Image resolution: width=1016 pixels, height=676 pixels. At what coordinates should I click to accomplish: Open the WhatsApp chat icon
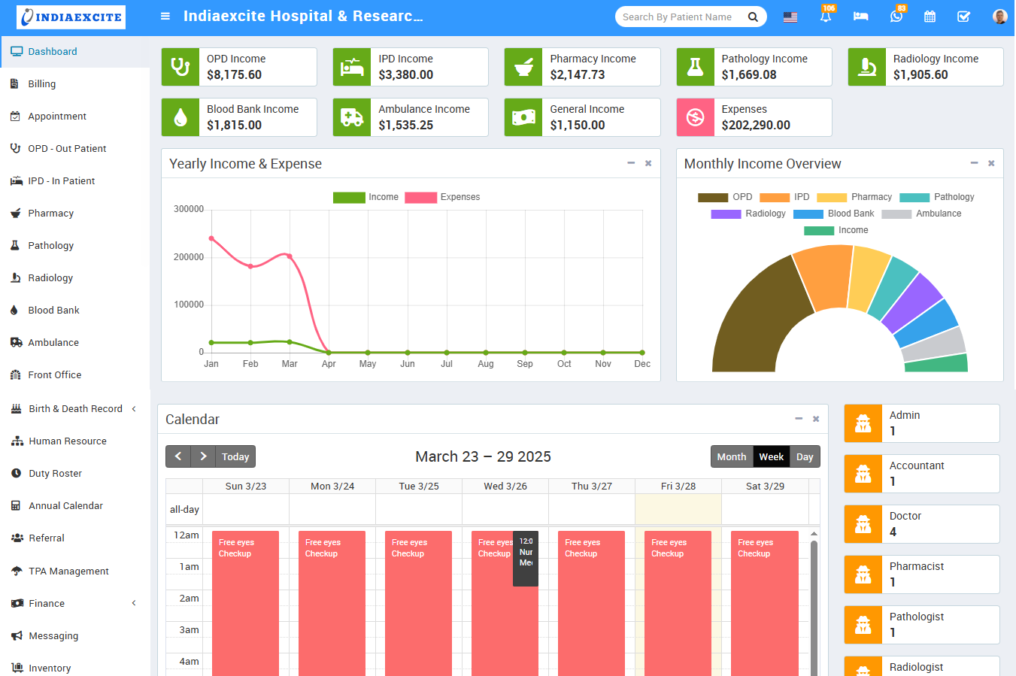click(x=896, y=17)
